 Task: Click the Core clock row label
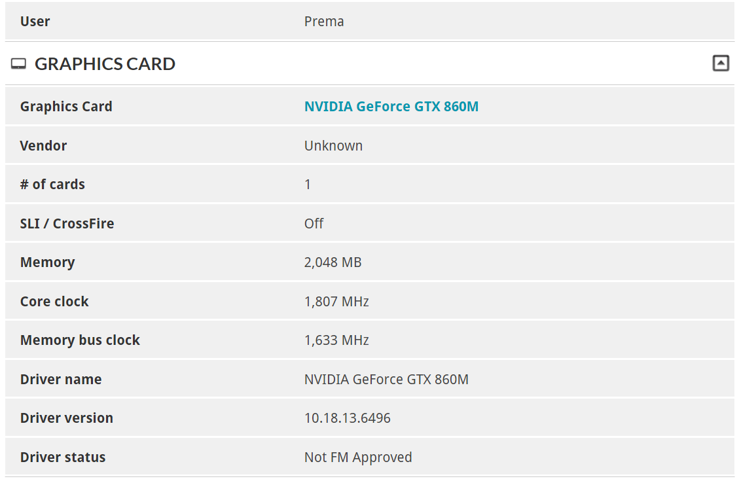coord(54,302)
